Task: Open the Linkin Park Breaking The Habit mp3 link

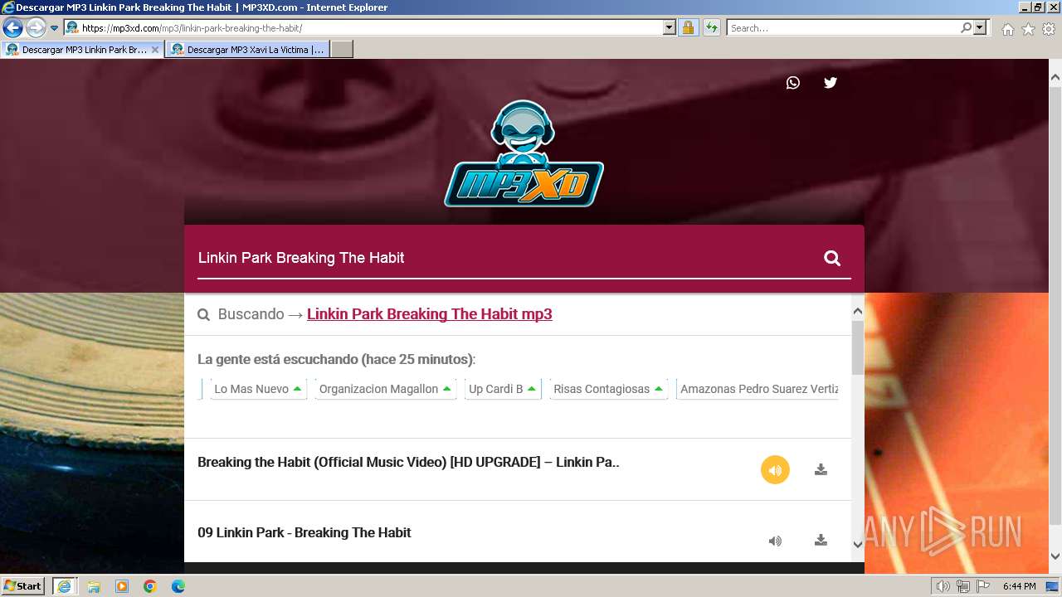Action: pyautogui.click(x=429, y=314)
